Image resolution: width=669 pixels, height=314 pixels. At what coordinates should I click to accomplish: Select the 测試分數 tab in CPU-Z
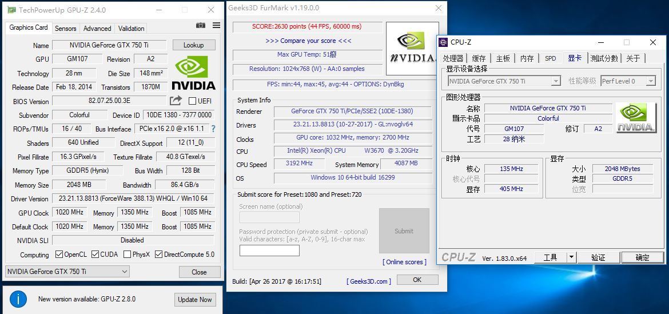pyautogui.click(x=604, y=58)
